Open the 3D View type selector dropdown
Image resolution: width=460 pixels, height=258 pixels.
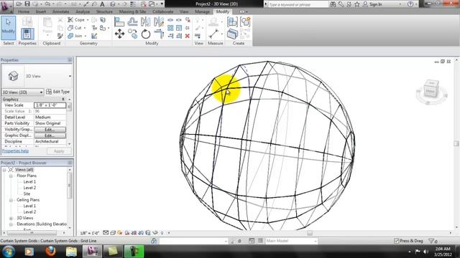pyautogui.click(x=70, y=76)
